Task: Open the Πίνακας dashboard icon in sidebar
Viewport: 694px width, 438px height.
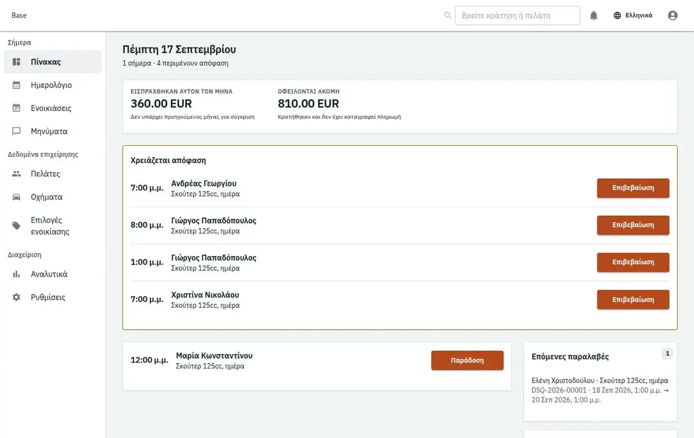Action: pyautogui.click(x=17, y=62)
